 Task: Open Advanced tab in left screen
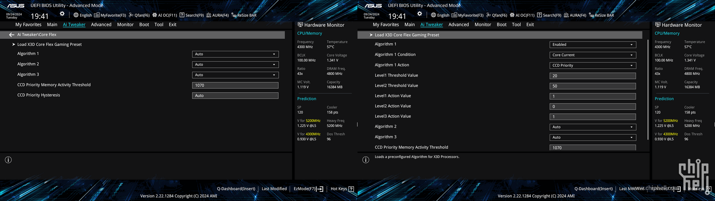point(101,25)
